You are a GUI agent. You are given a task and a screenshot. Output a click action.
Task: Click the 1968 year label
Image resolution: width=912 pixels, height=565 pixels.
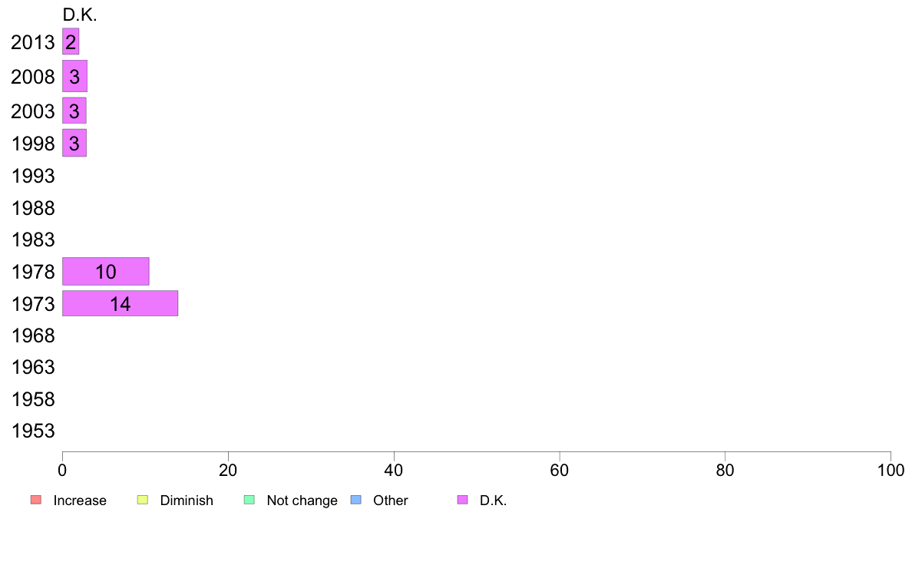coord(33,335)
